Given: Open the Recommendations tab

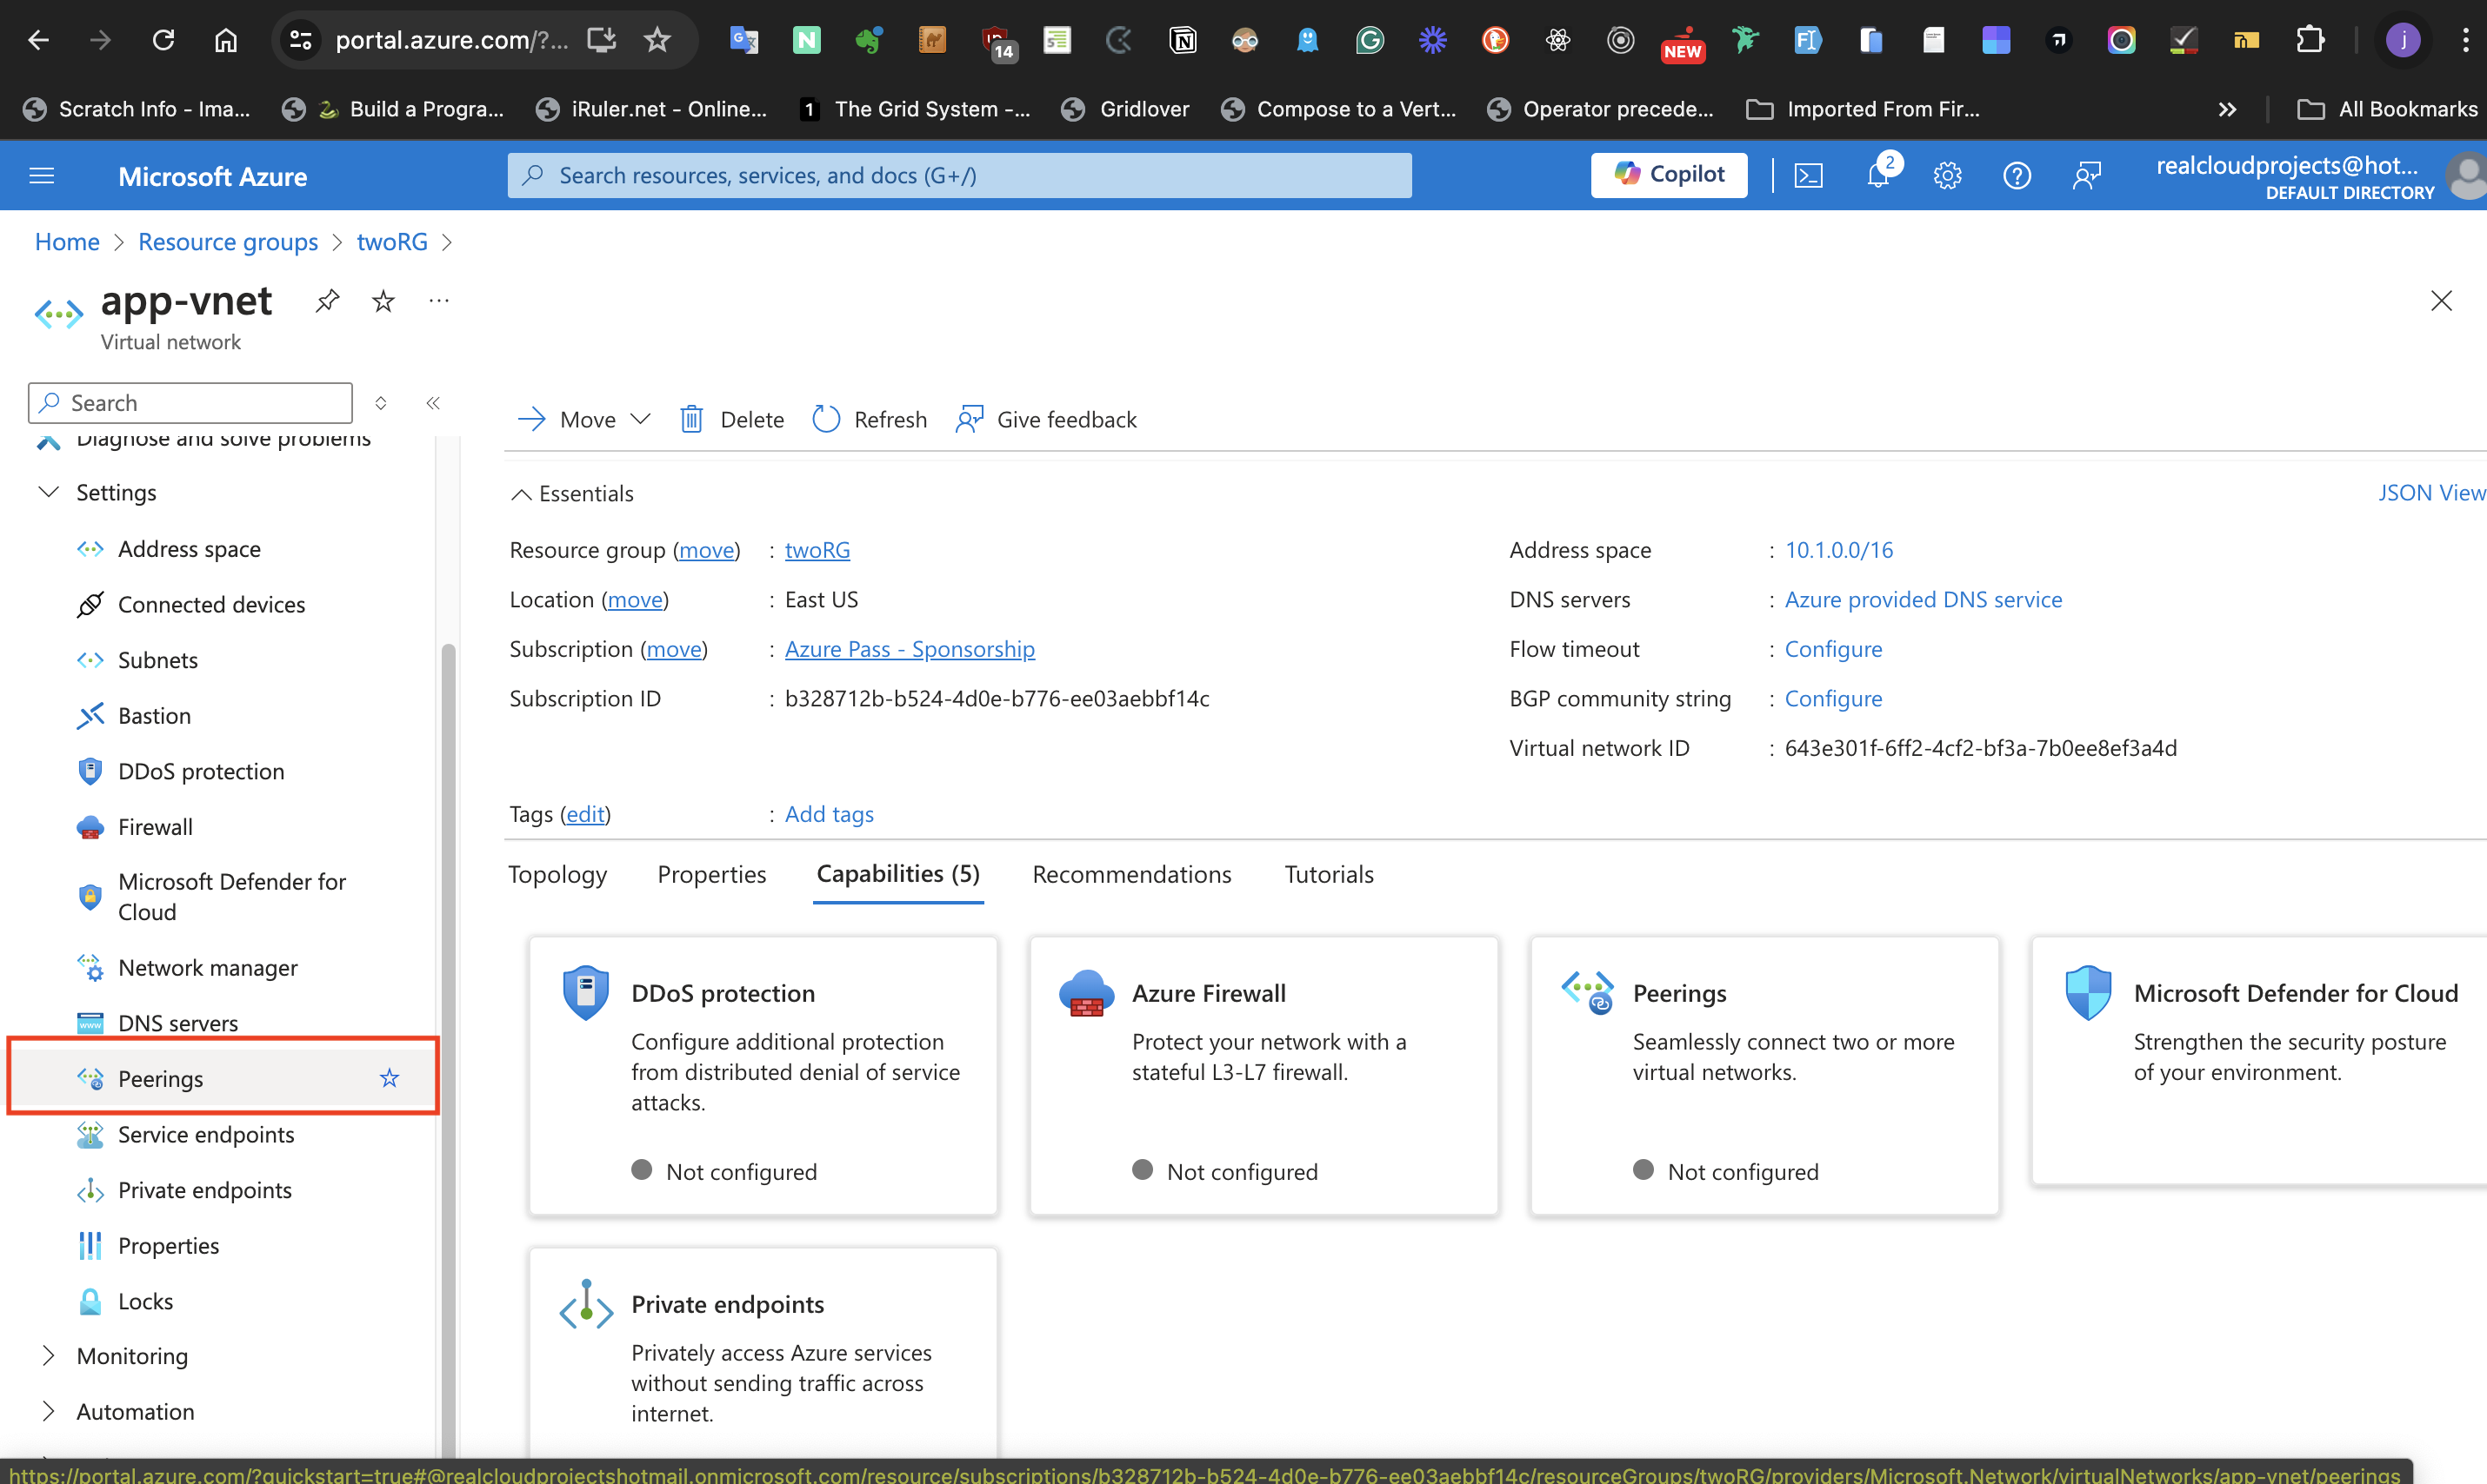Looking at the screenshot, I should coord(1131,874).
